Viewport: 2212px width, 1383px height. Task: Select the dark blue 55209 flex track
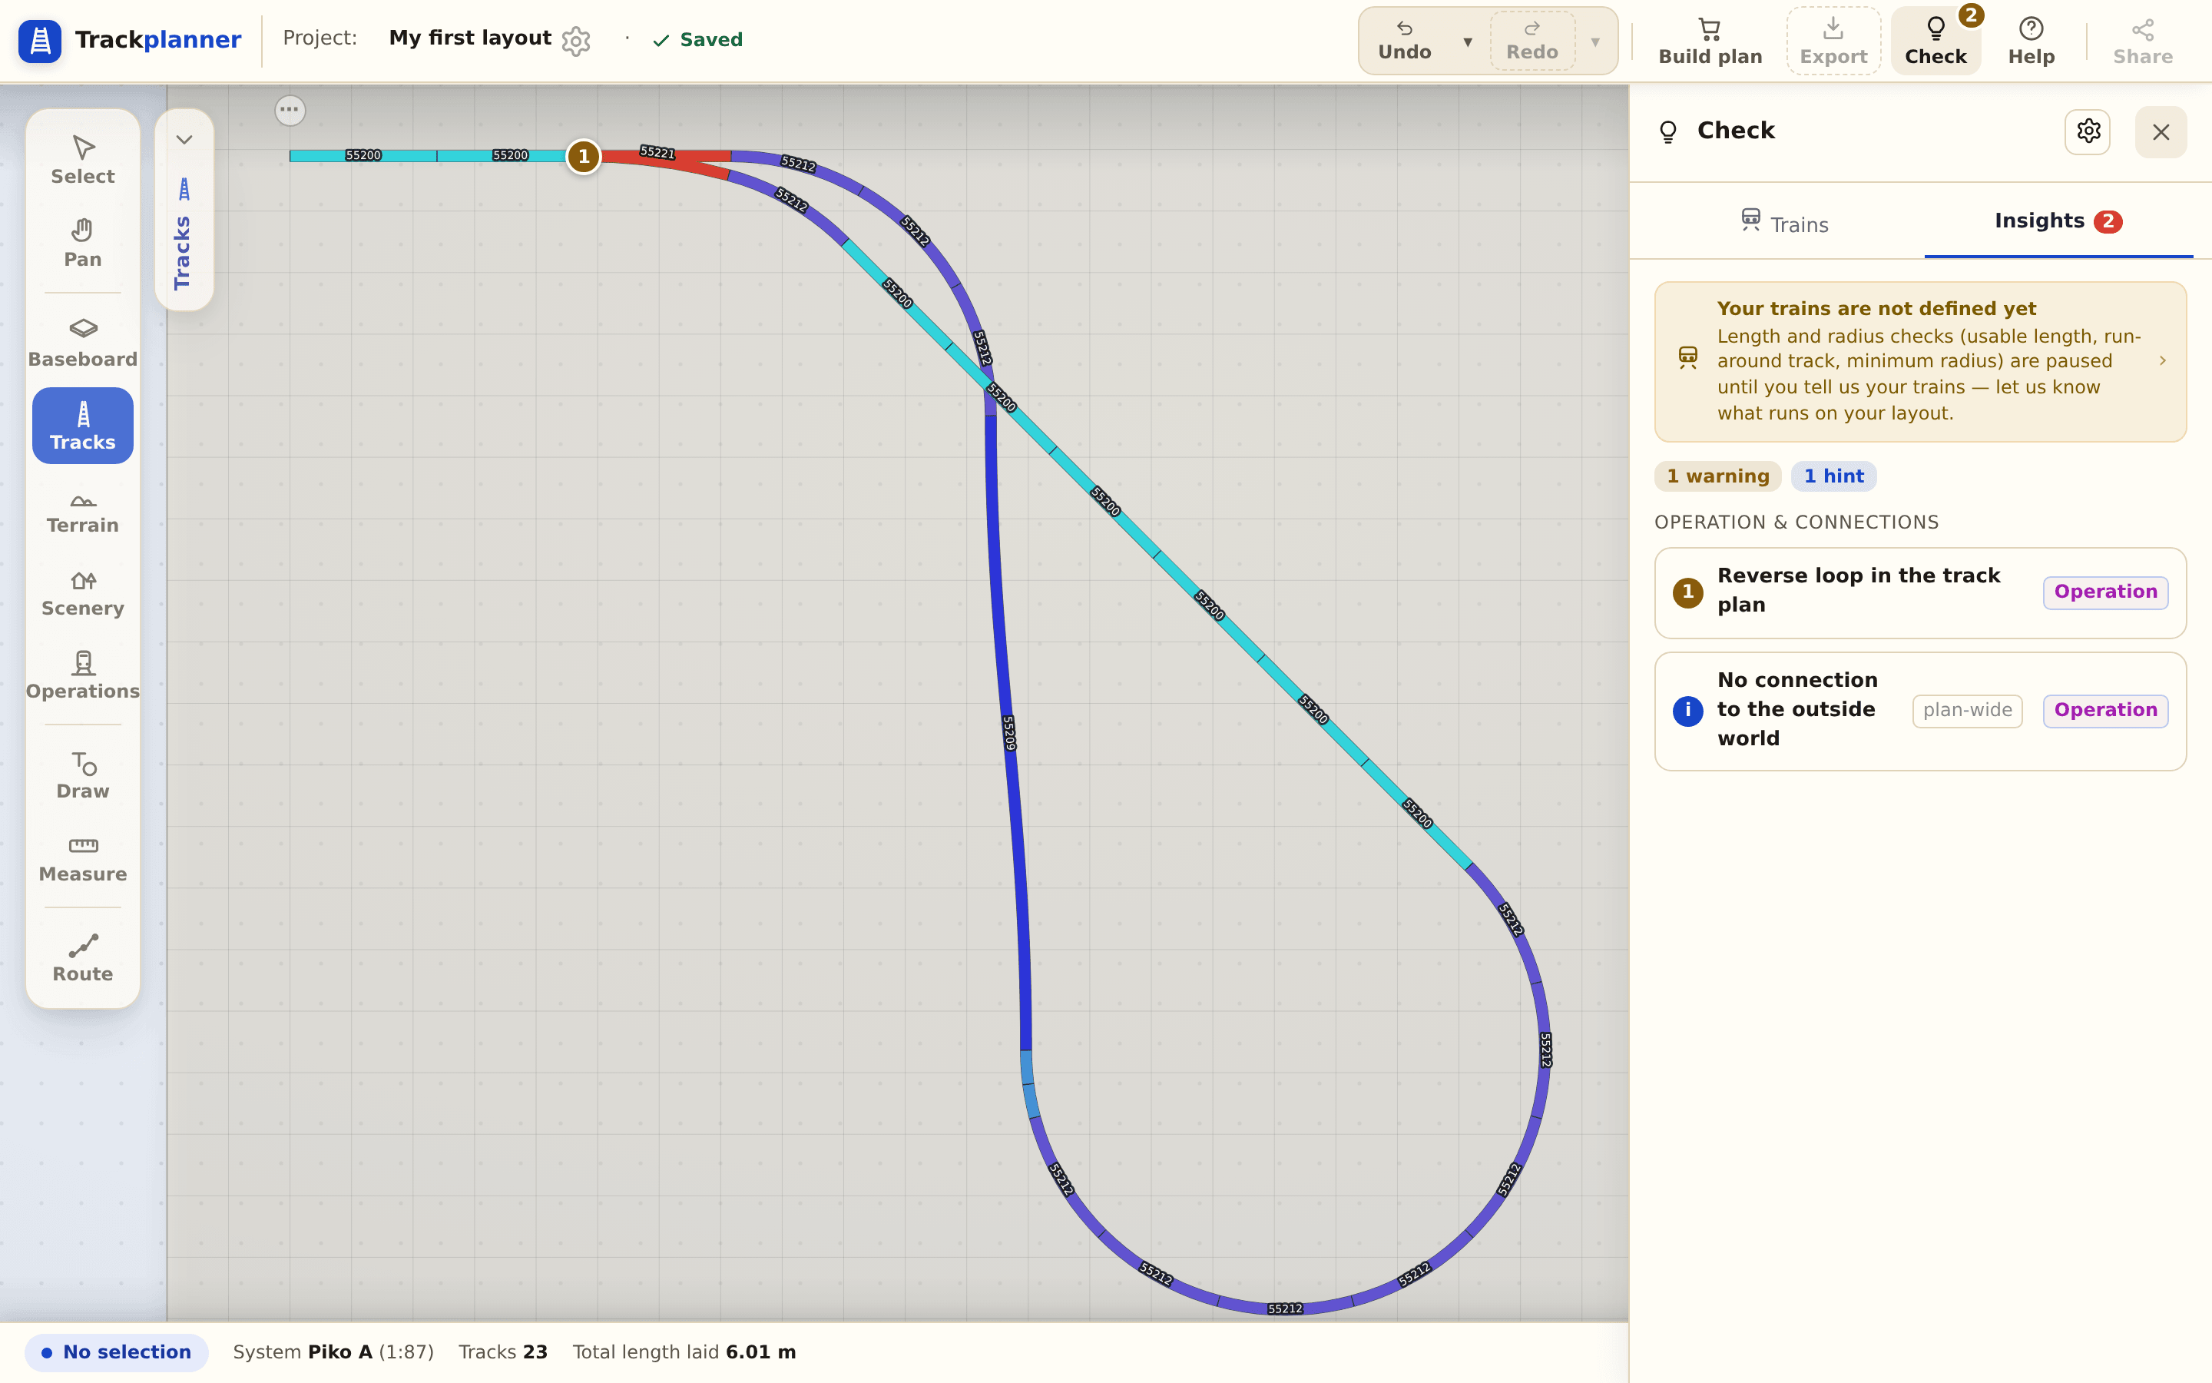tap(1009, 731)
